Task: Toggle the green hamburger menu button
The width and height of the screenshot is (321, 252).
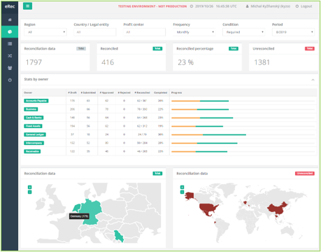Action: click(x=27, y=6)
